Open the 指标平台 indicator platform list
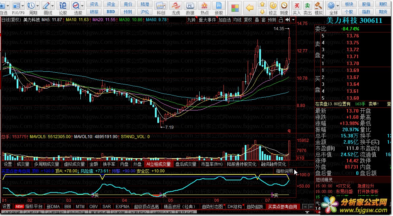Image resolution: width=393 pixels, height=216 pixels. coord(34,207)
